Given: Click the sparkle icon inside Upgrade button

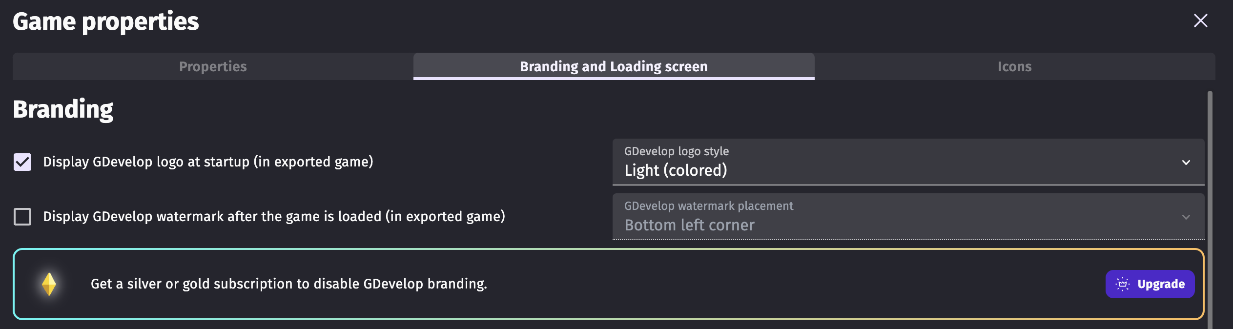Looking at the screenshot, I should click(x=1123, y=284).
